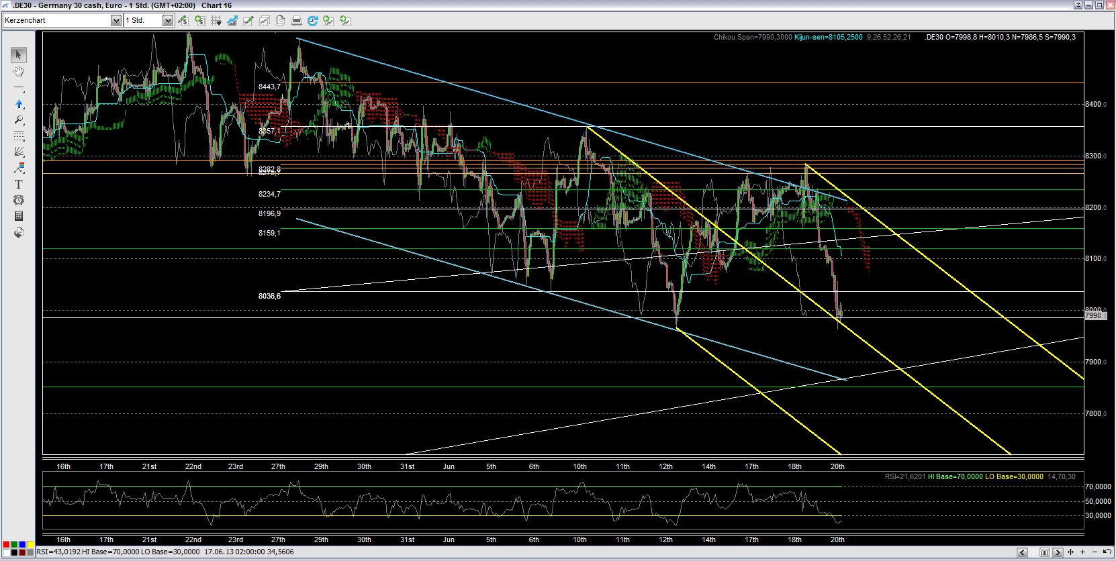This screenshot has width=1116, height=561.
Task: Select the magnifier zoom tool
Action: click(x=19, y=120)
